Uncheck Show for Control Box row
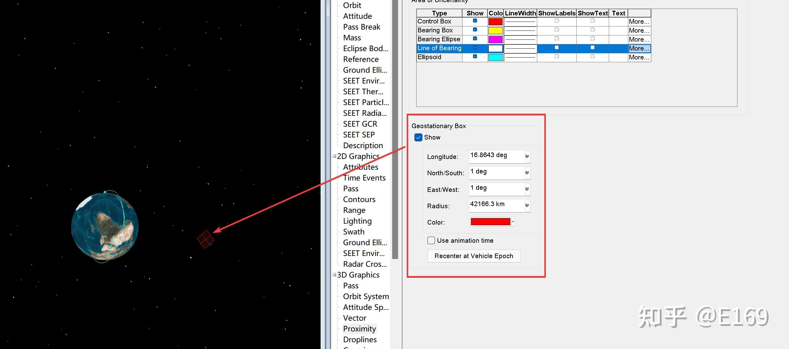Viewport: 789px width, 349px height. pos(475,21)
